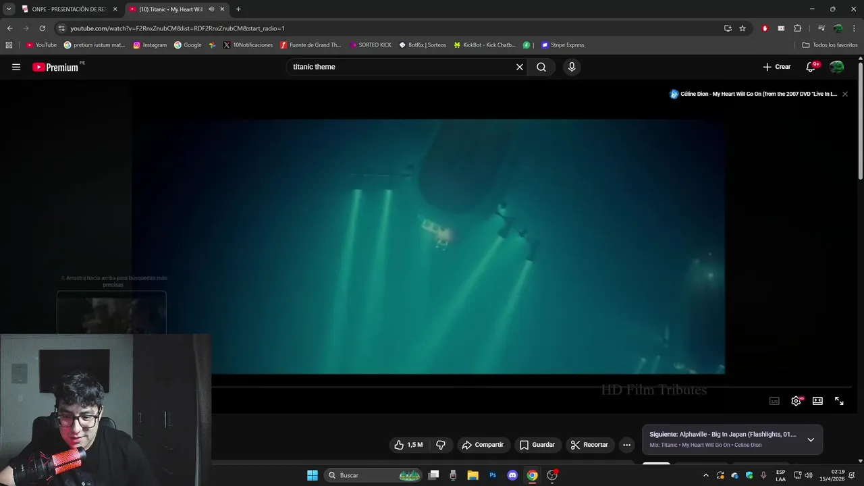Open the YouTube bookmark
Screen dimensions: 864x486
pos(41,45)
